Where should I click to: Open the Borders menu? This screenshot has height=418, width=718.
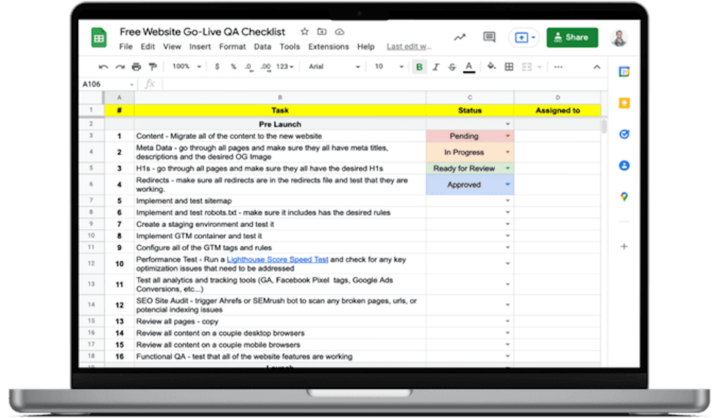(509, 66)
